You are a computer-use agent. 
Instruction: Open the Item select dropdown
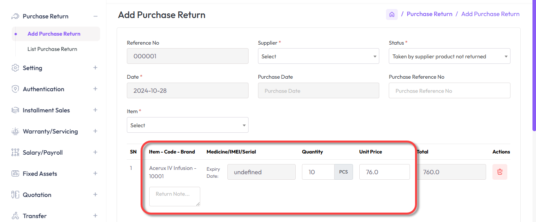click(187, 125)
